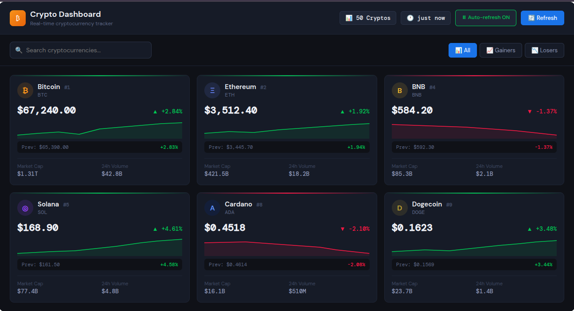Select the Ethereum coin icon
This screenshot has height=311, width=574.
click(x=212, y=90)
